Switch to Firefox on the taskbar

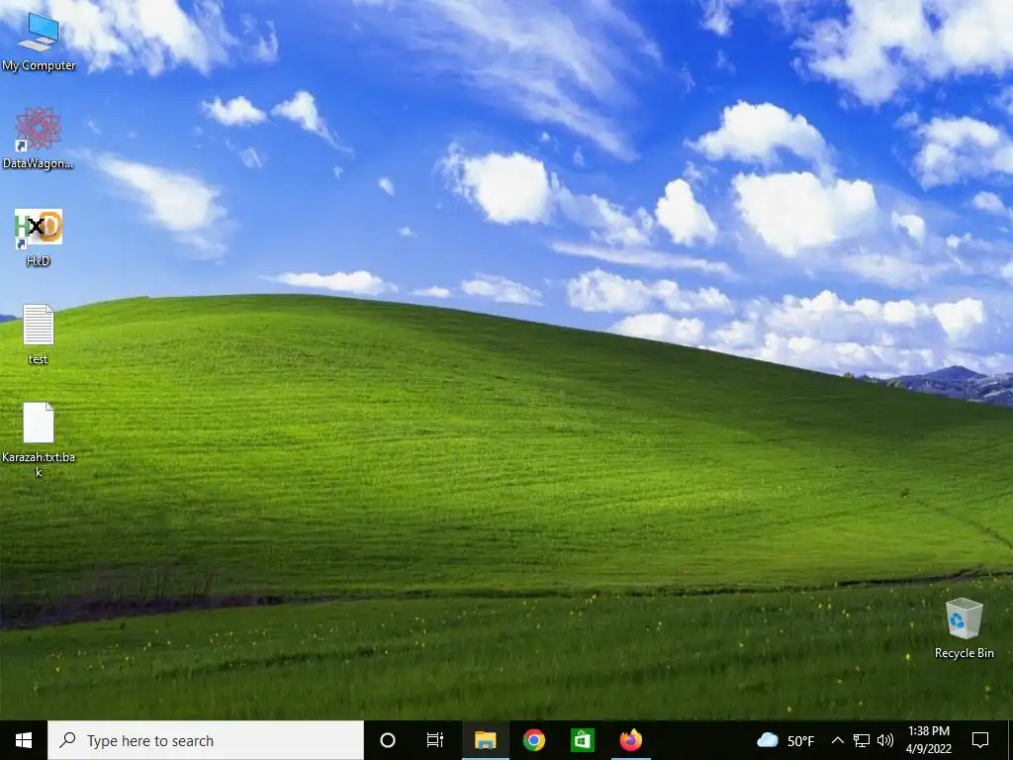click(631, 740)
